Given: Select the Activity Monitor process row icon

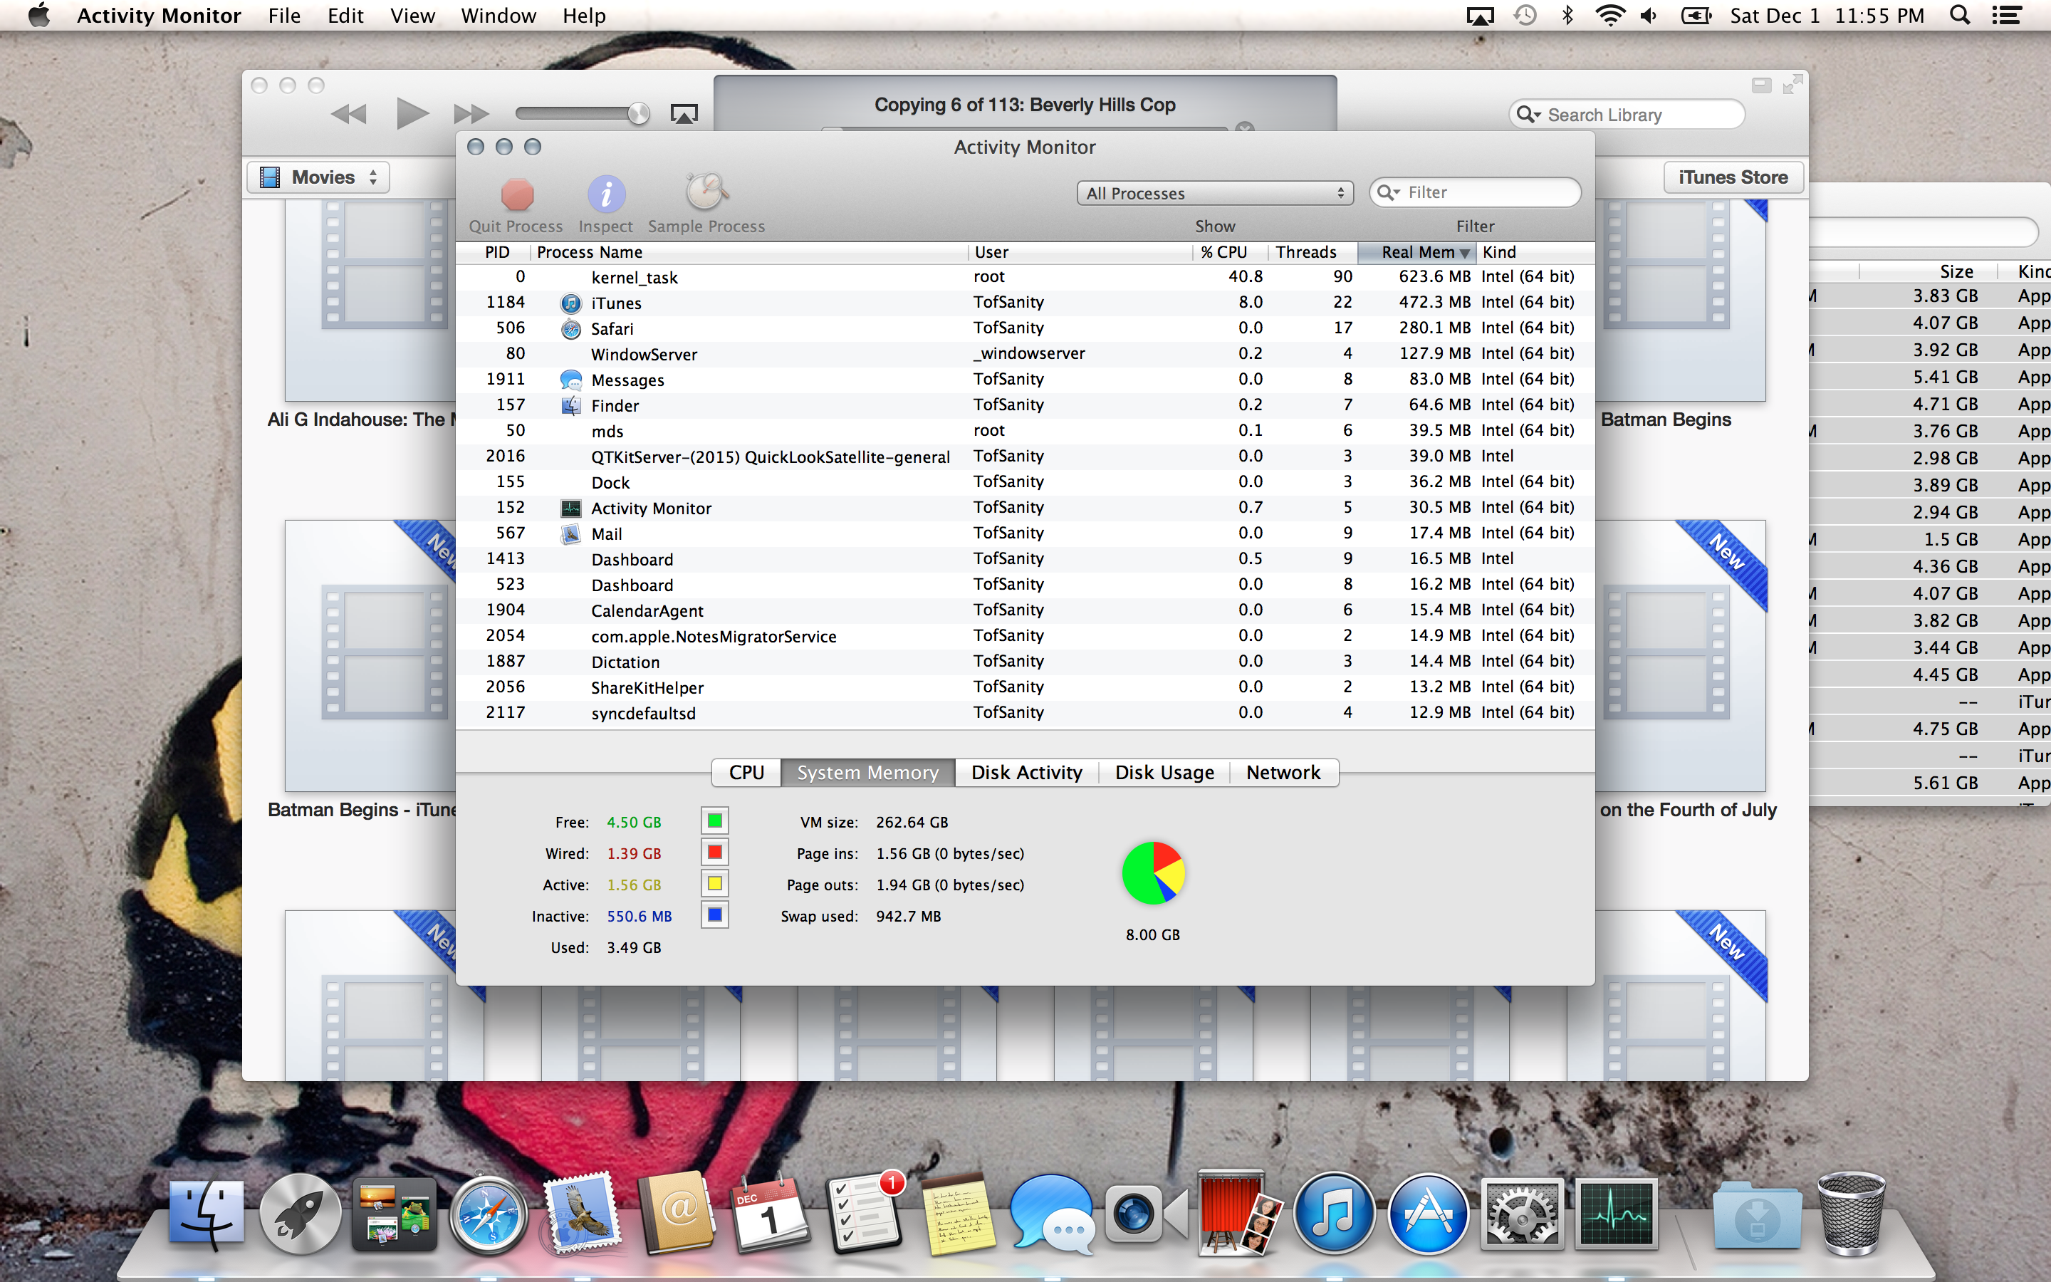Looking at the screenshot, I should (x=571, y=508).
